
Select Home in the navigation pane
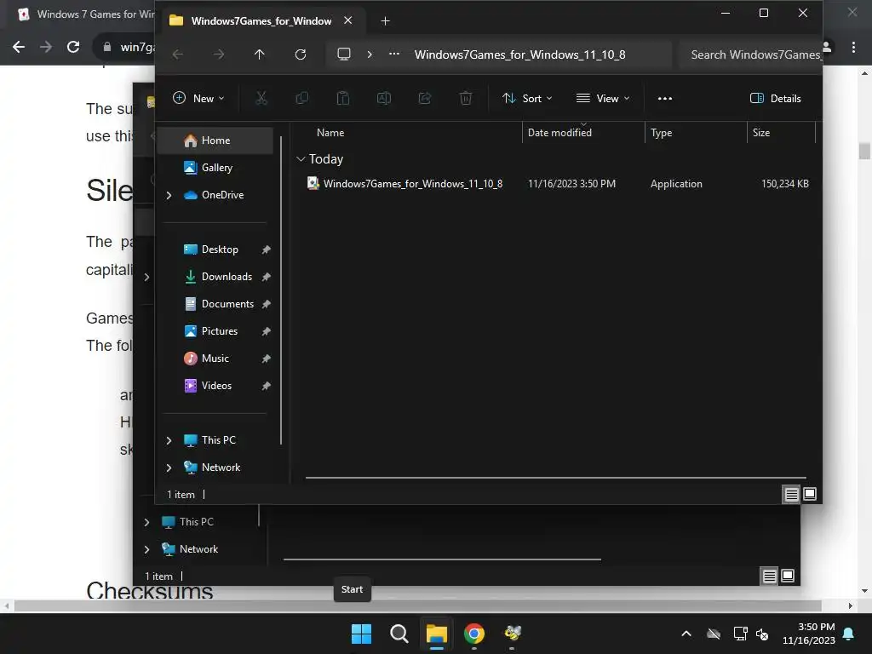click(215, 141)
